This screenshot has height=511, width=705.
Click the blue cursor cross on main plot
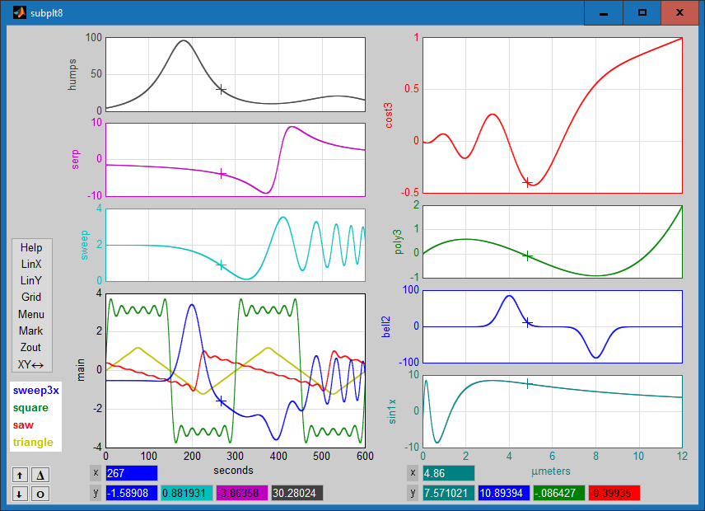click(221, 401)
